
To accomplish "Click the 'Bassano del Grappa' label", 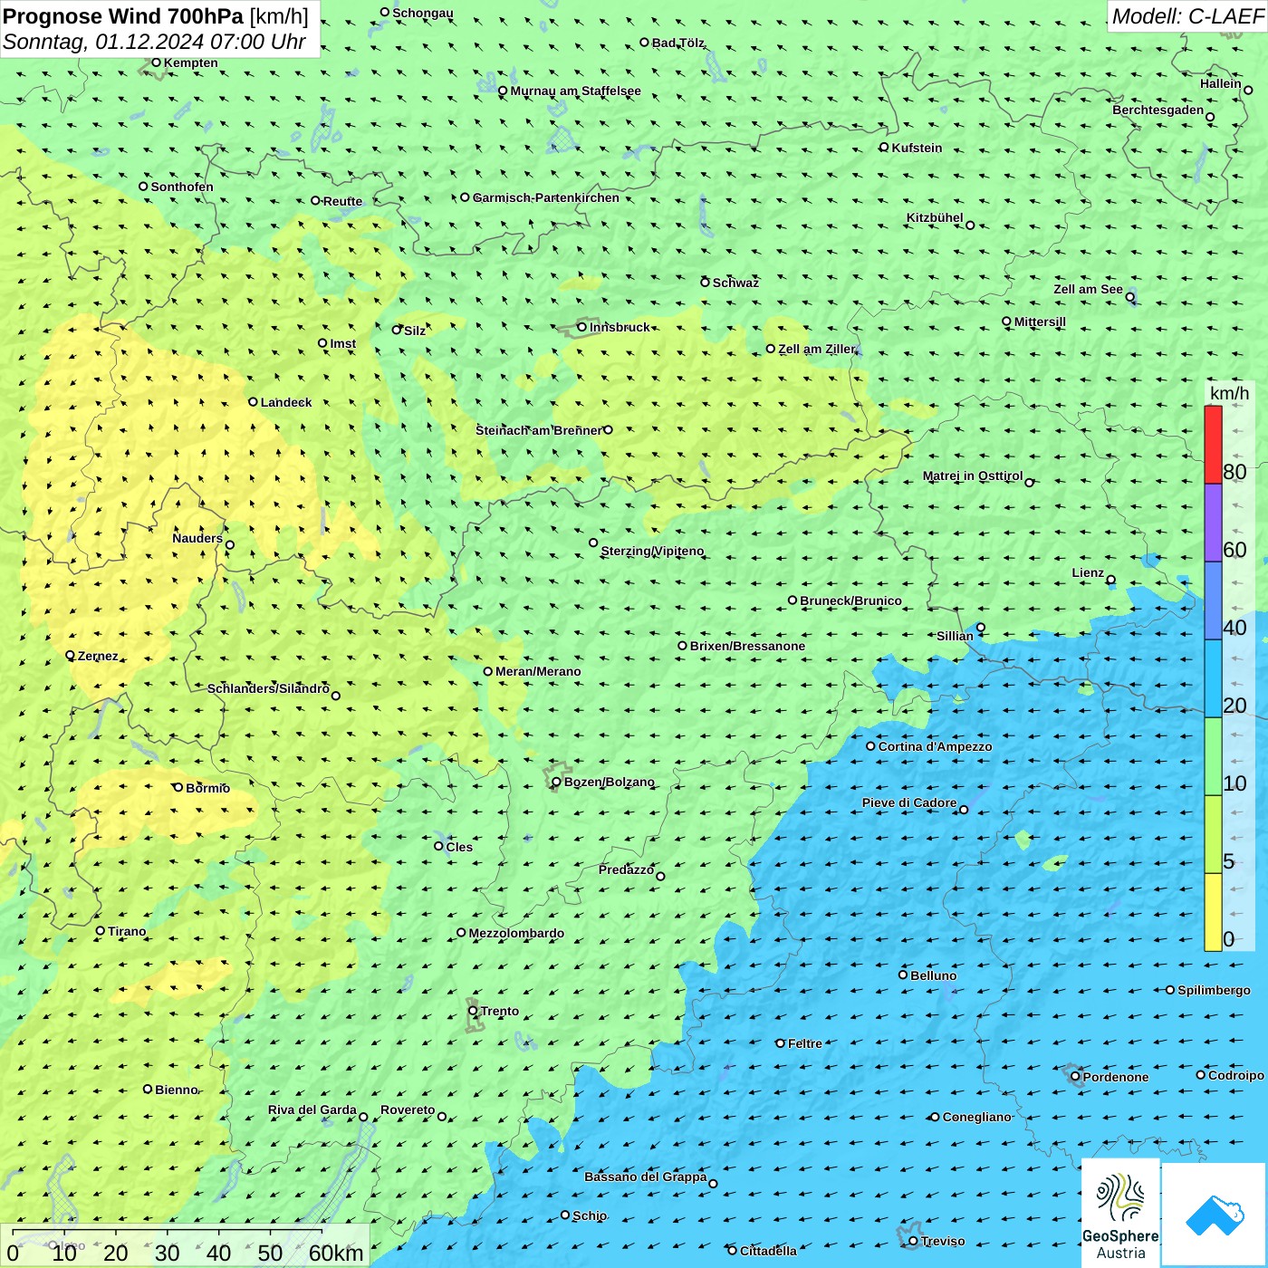I will (646, 1177).
